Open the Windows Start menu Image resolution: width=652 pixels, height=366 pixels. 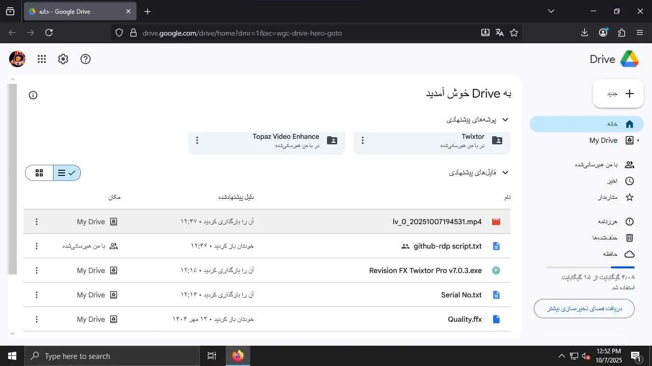[x=12, y=356]
